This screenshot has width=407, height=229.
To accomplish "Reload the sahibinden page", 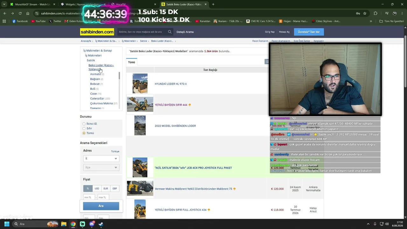I will click(x=20, y=13).
